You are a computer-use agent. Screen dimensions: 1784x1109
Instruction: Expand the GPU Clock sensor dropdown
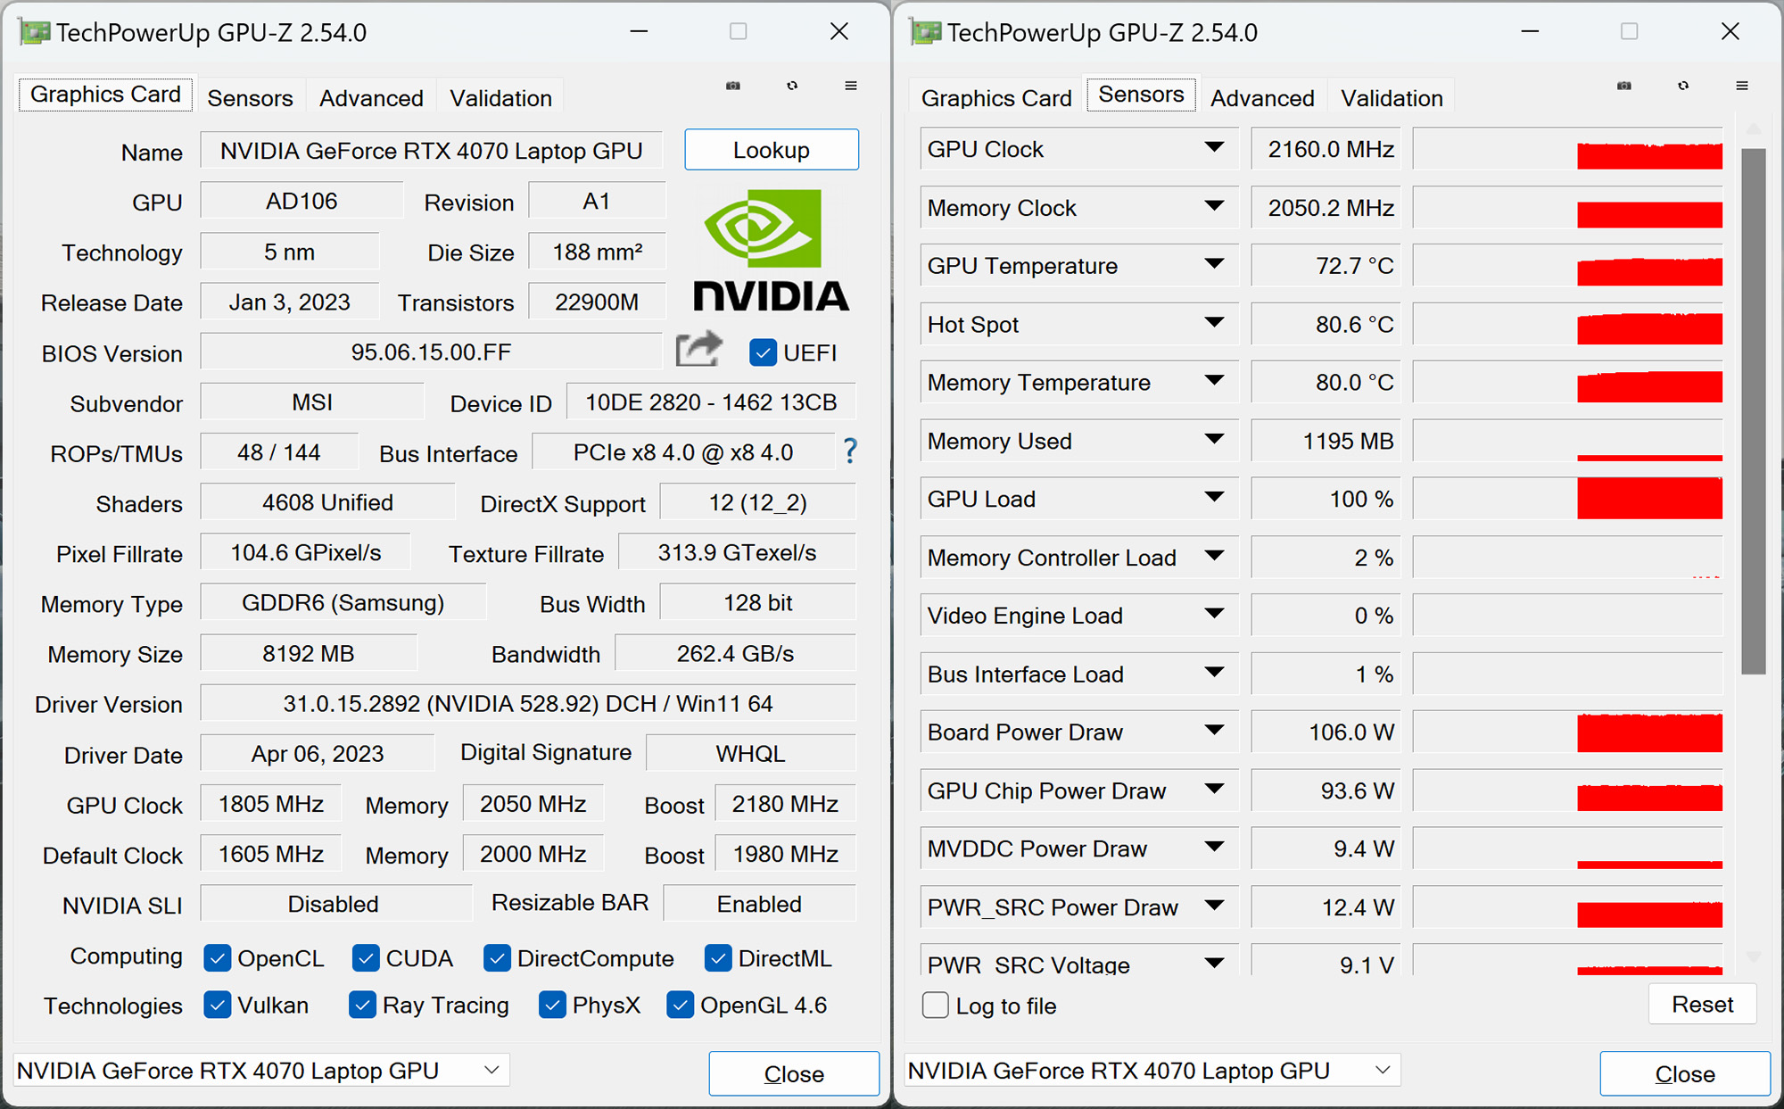click(x=1214, y=148)
